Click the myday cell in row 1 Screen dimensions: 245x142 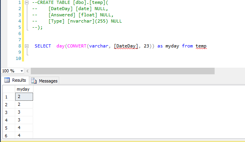24,97
